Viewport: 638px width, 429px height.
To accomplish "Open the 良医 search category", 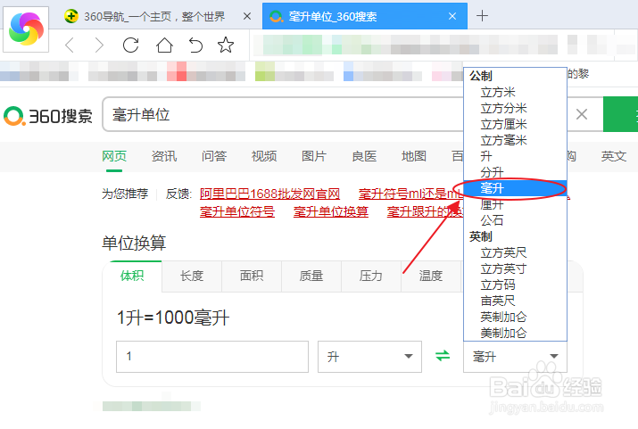I will [x=364, y=156].
